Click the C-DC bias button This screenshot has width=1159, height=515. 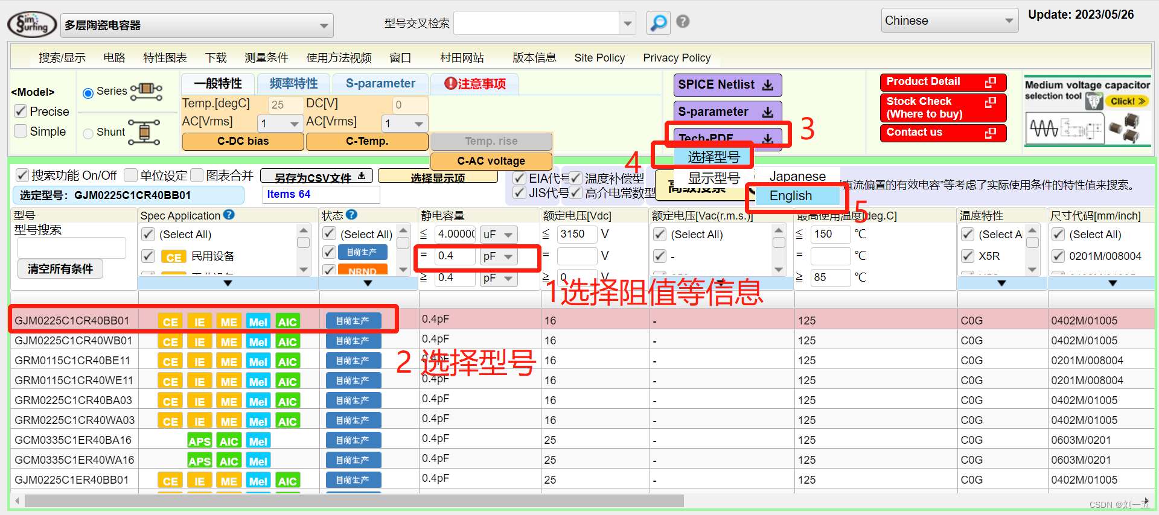(x=243, y=141)
